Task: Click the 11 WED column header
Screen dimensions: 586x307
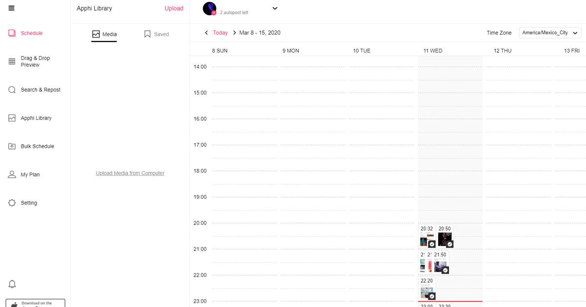Action: tap(433, 51)
